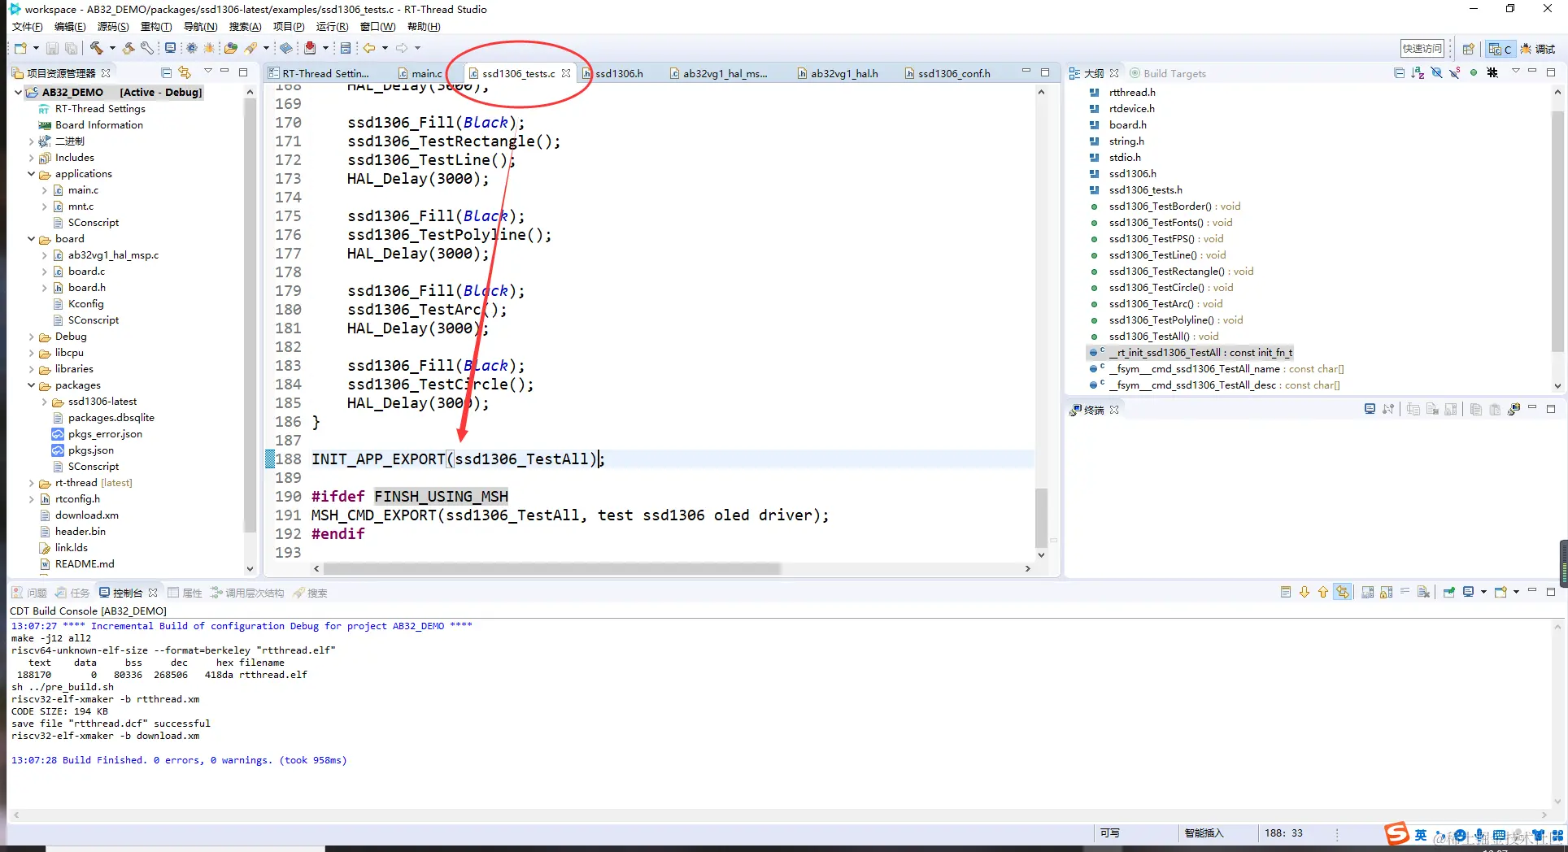Screen dimensions: 1568x852
Task: Click the Back navigation arrow icon
Action: coord(369,49)
